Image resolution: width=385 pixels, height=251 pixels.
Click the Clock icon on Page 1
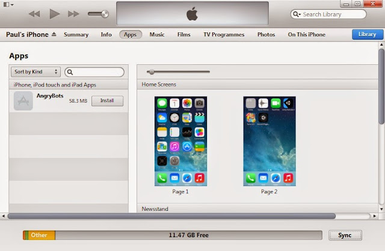click(x=174, y=118)
